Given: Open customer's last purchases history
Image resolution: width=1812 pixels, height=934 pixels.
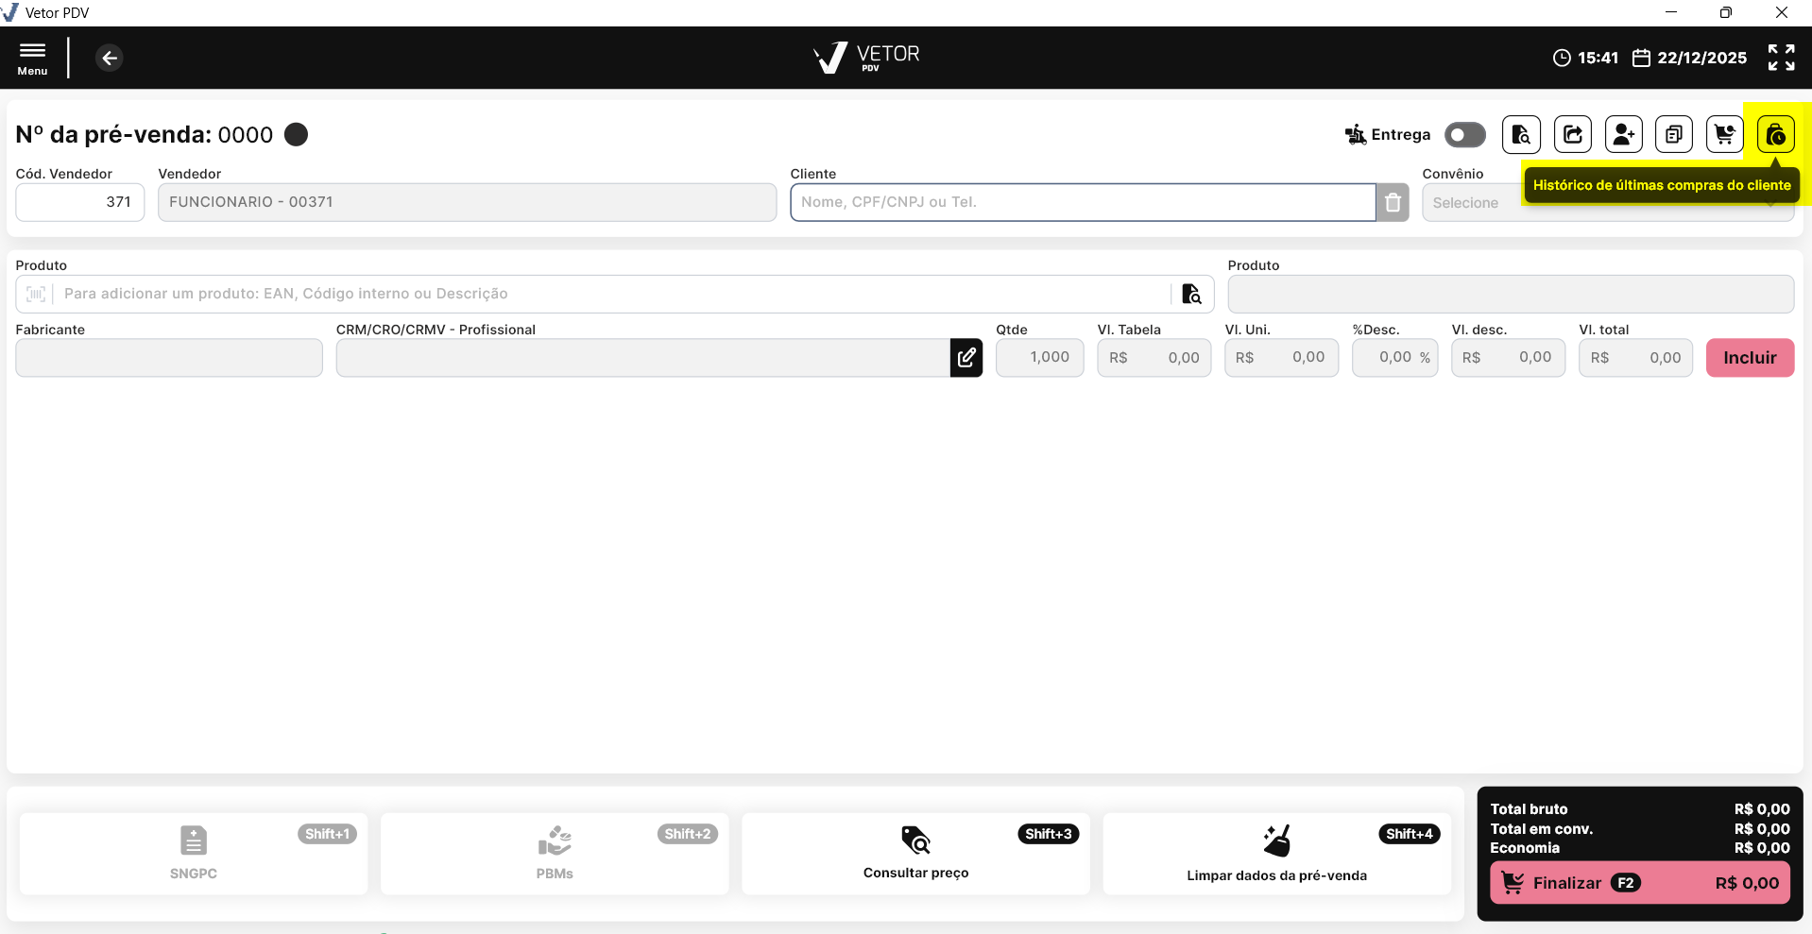Looking at the screenshot, I should point(1776,134).
